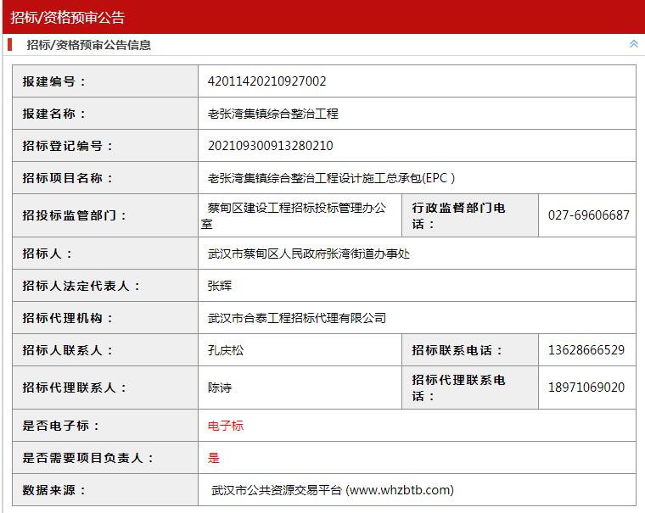Select the tenderer contact name 孔庆松
The width and height of the screenshot is (645, 513).
coord(226,350)
